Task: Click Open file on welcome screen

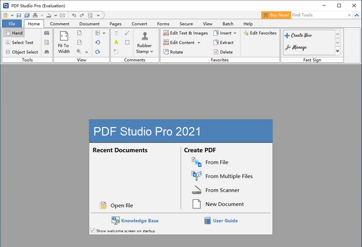Action: pyautogui.click(x=116, y=205)
